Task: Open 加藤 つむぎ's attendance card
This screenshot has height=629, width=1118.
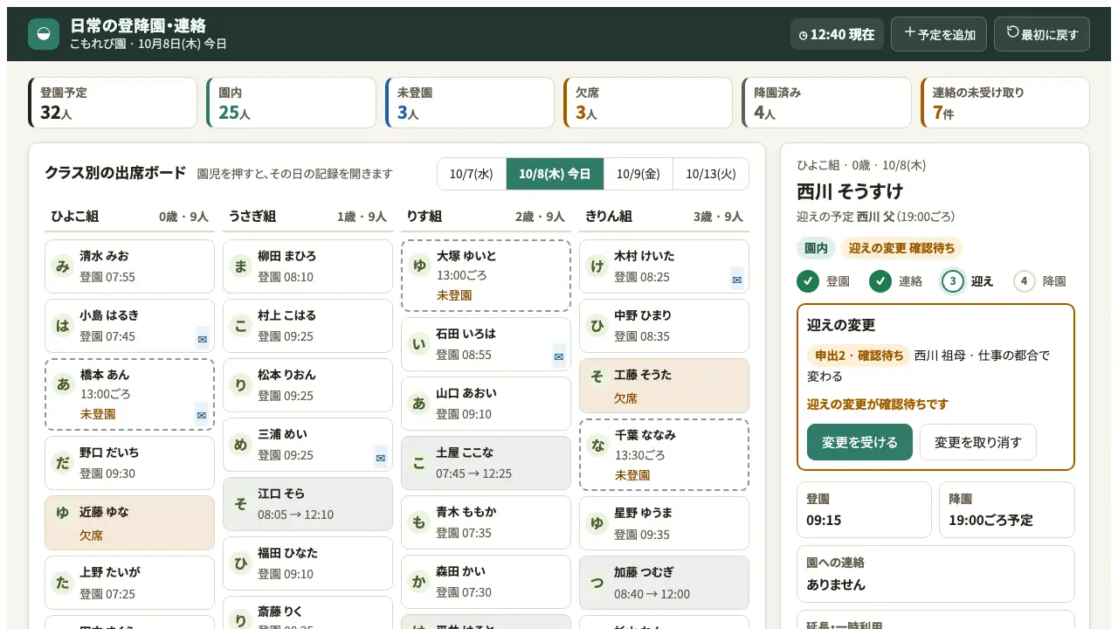Action: pos(664,583)
